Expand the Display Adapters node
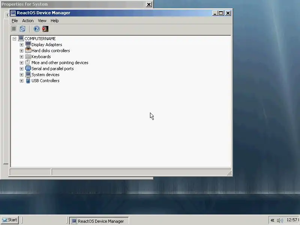The height and width of the screenshot is (225, 300). point(21,45)
